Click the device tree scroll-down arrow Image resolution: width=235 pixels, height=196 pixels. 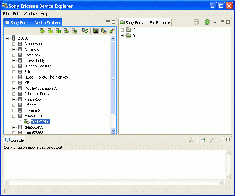point(113,131)
